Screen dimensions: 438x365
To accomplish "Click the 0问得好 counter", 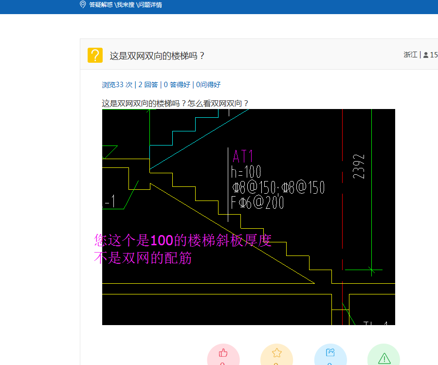I will pos(208,85).
